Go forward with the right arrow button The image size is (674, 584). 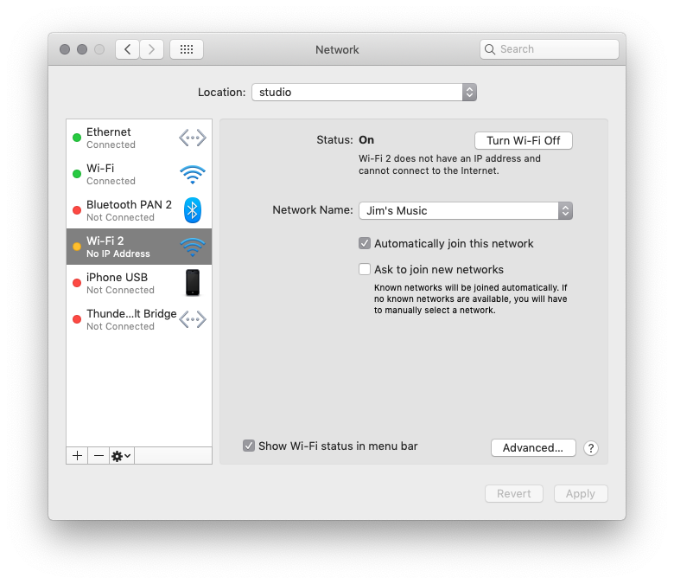(151, 49)
